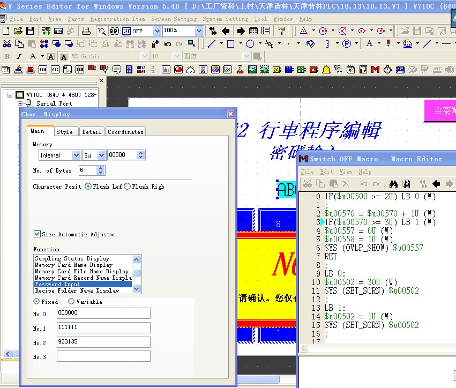Viewport: 456px width, 388px height.
Task: Select the calendar parts icon
Action: pyautogui.click(x=351, y=70)
